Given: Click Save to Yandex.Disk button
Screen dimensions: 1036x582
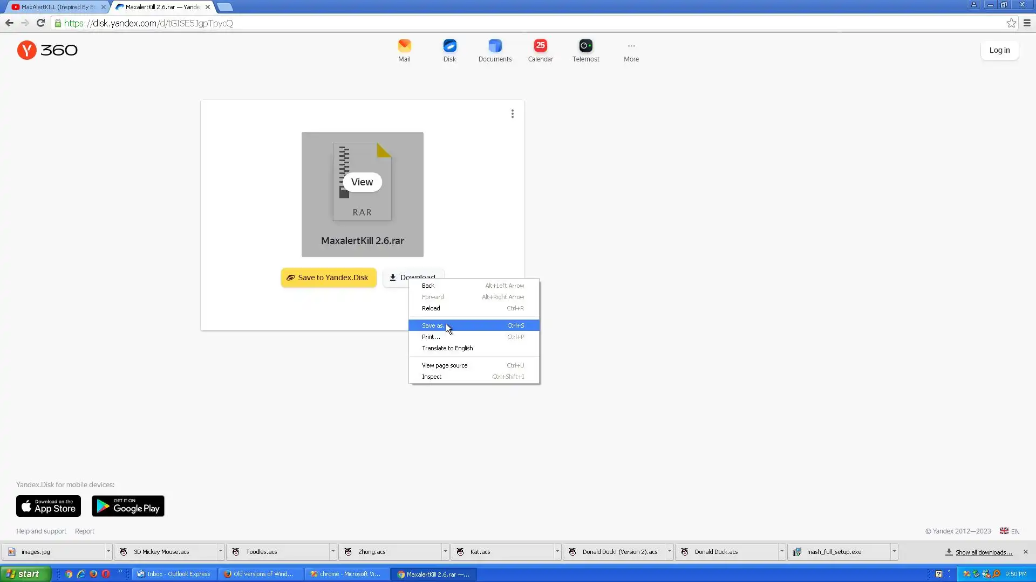Looking at the screenshot, I should pyautogui.click(x=328, y=278).
